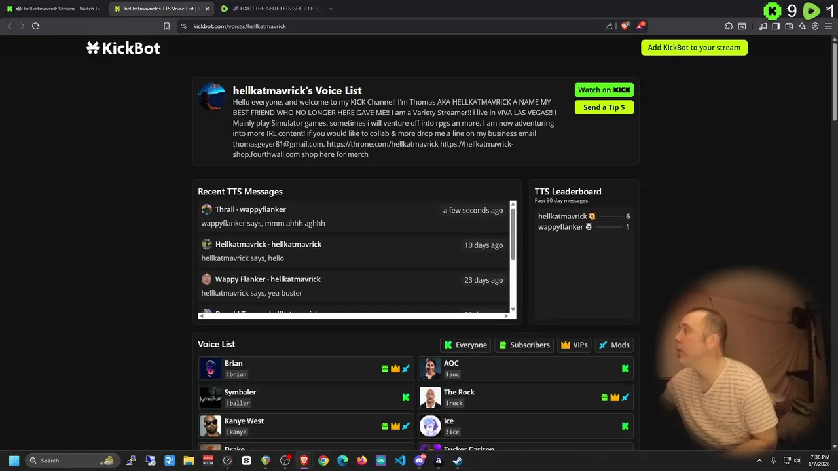This screenshot has height=471, width=838.
Task: Open the Leo AI sparkle icon
Action: tap(802, 26)
